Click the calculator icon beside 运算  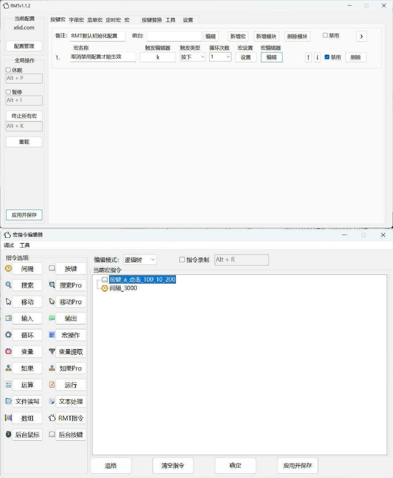pos(9,385)
